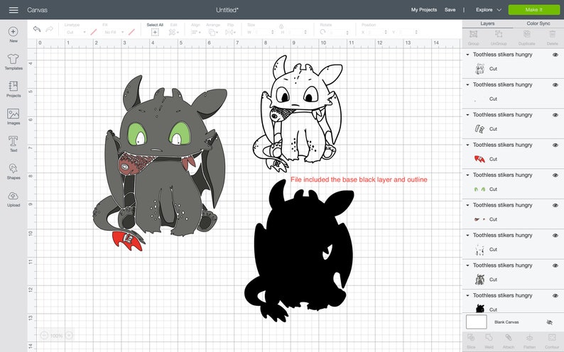Click the 100% zoom level label

[x=57, y=336]
